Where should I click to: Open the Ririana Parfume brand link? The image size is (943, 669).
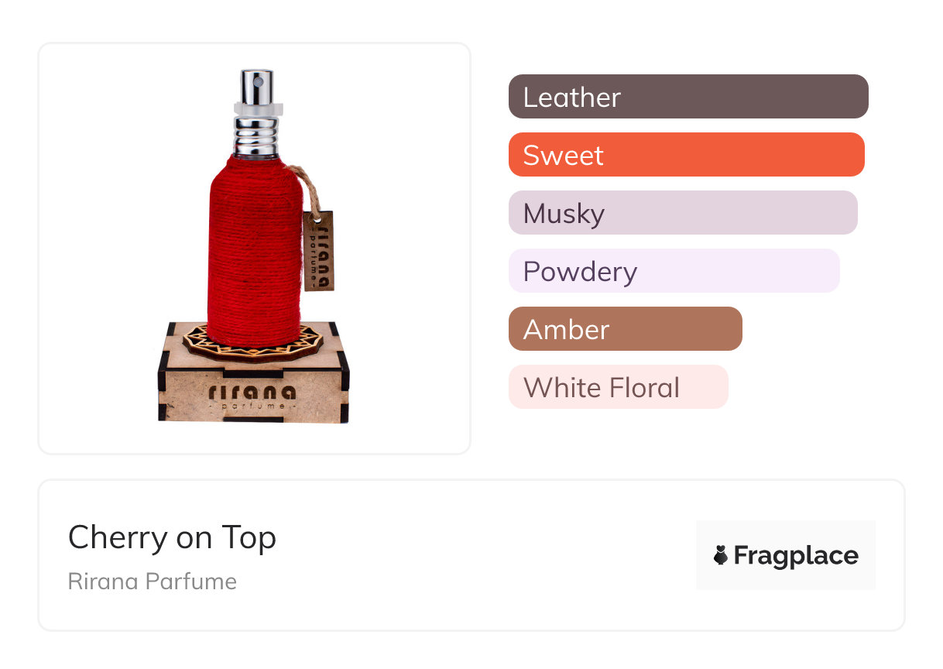pos(153,582)
